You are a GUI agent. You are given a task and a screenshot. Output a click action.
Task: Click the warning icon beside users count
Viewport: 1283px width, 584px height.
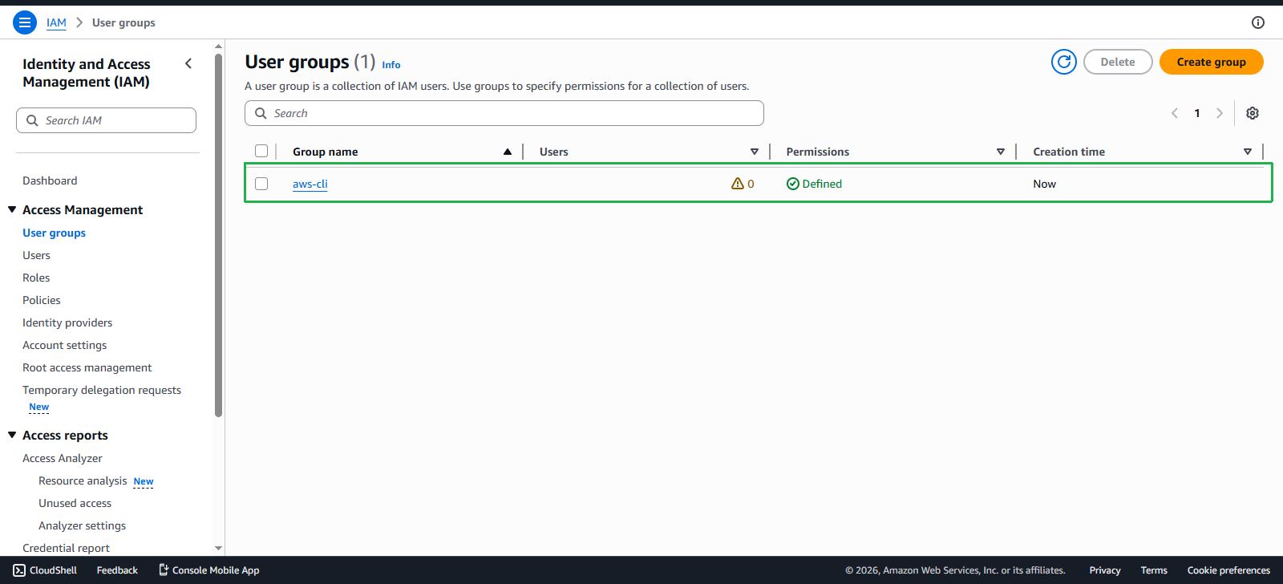[x=738, y=184]
